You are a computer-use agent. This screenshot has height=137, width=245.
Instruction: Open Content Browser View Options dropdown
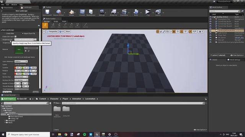(200, 130)
